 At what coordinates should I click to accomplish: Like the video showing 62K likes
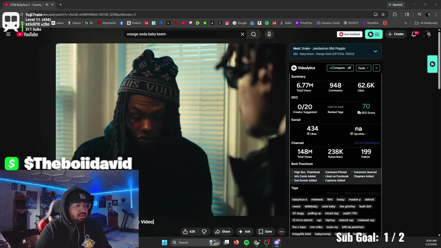(x=189, y=231)
